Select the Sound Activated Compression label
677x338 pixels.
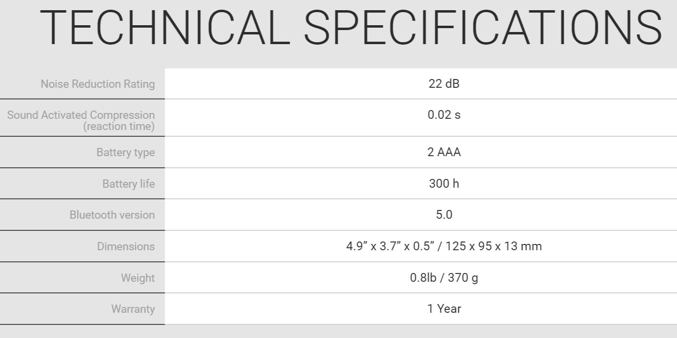81,115
